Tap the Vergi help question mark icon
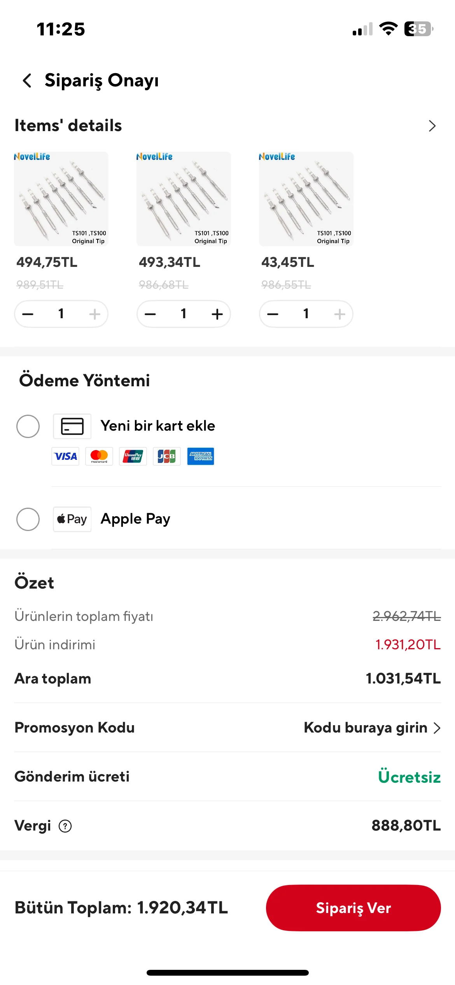 pyautogui.click(x=65, y=826)
